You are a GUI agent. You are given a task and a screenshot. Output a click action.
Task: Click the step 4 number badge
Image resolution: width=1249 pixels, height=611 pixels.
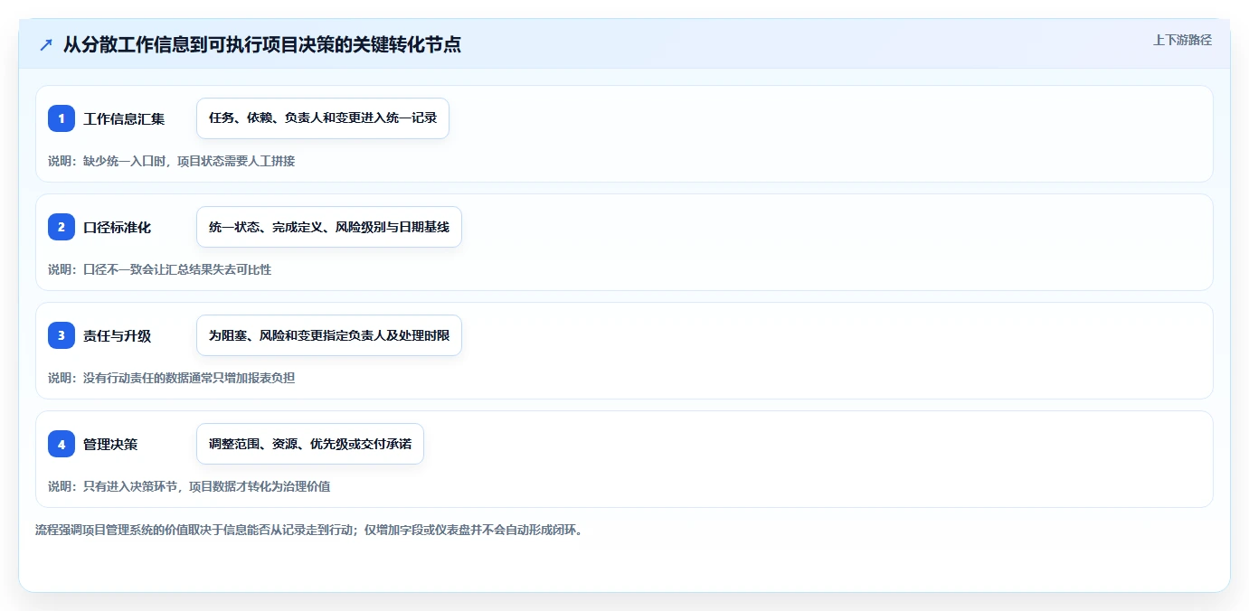[62, 444]
